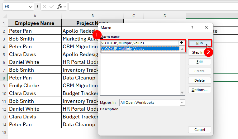Open macro Options button
The image size is (238, 139).
pos(199,90)
